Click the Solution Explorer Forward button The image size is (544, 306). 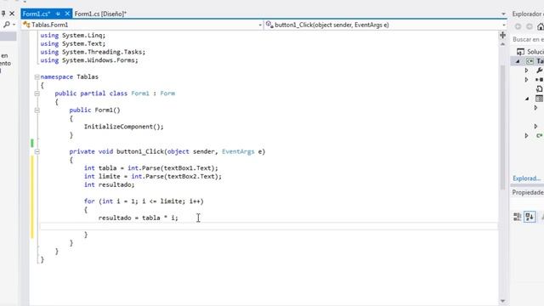tap(530, 26)
